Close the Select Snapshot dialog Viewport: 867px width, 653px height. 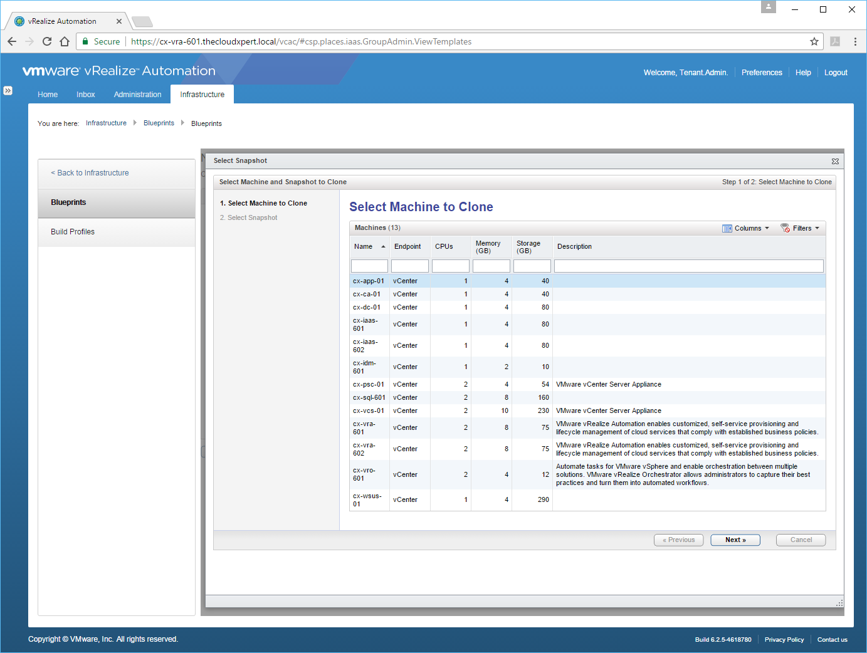click(x=835, y=161)
